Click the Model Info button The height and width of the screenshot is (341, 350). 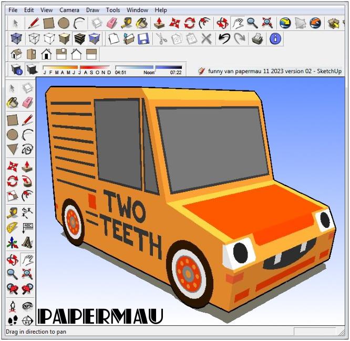[x=275, y=38]
